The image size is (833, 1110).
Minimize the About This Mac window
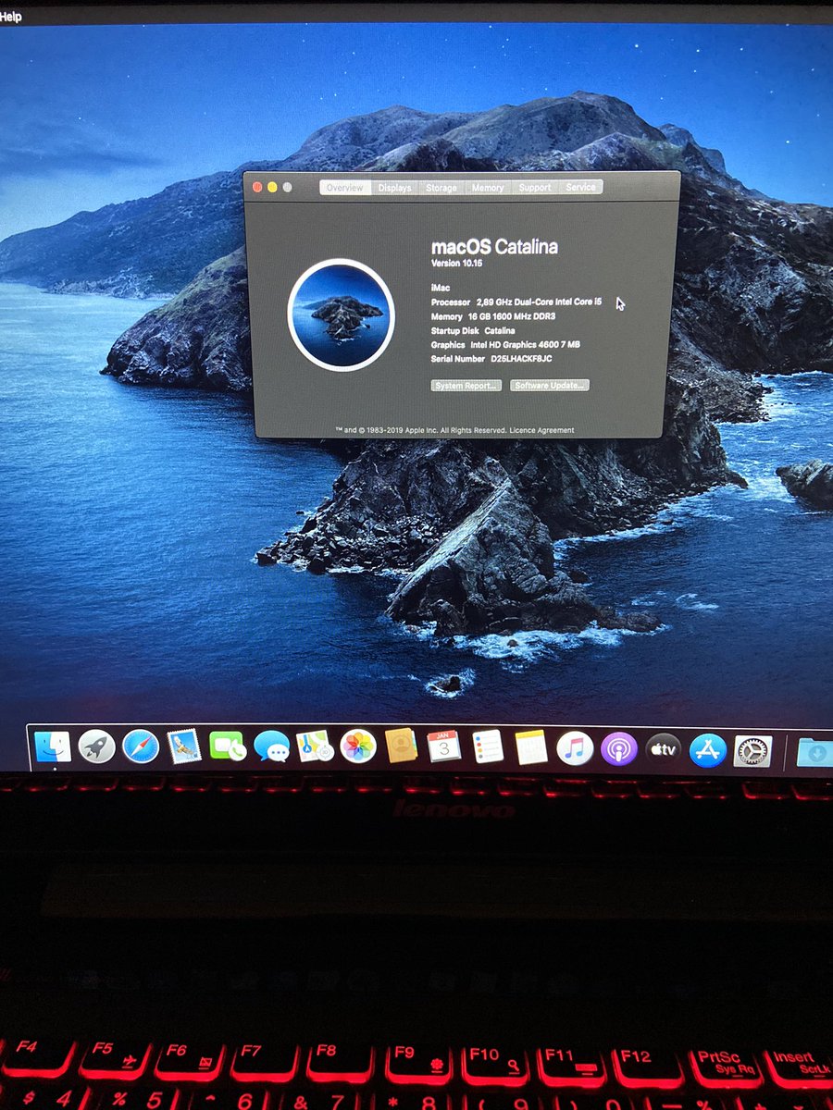point(272,188)
